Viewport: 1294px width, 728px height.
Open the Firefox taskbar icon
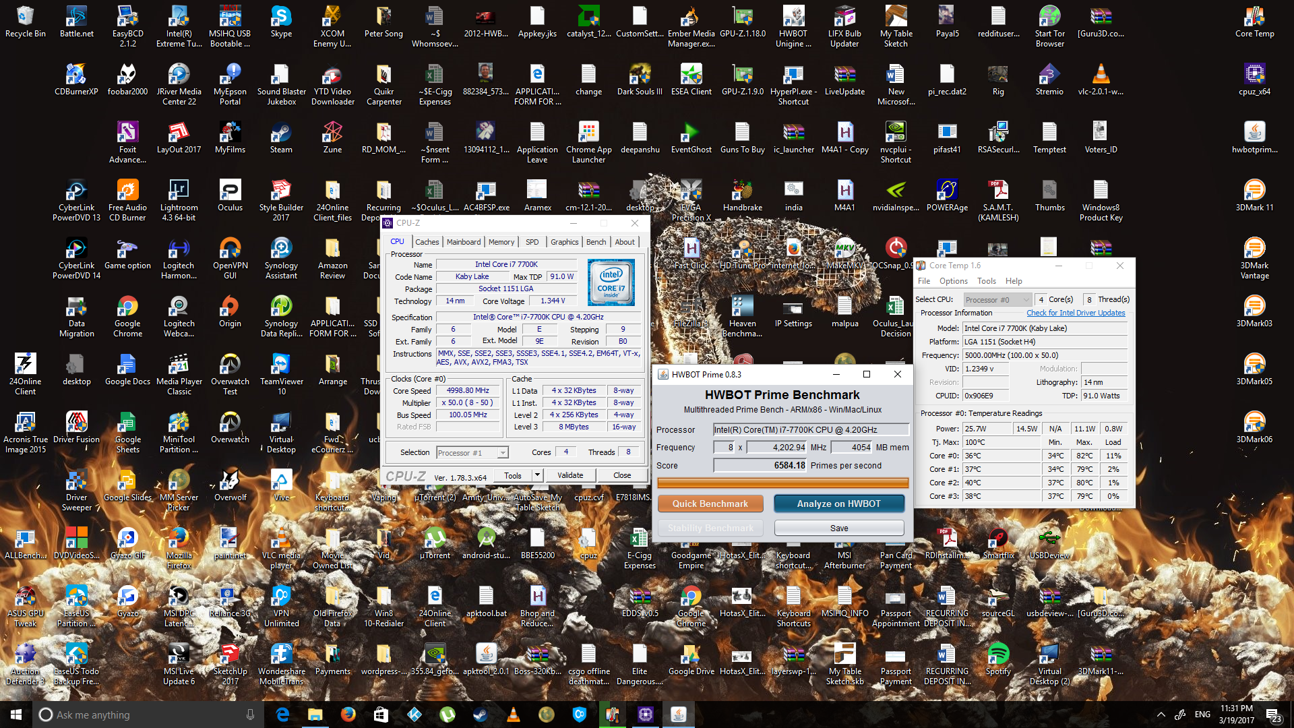coord(348,715)
